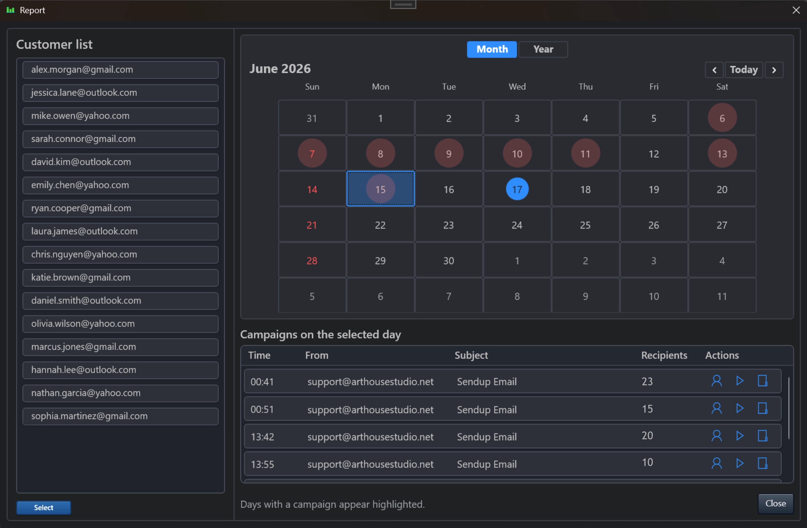Image resolution: width=807 pixels, height=528 pixels.
Task: Select hannah.lee@outlook.com customer entry
Action: pyautogui.click(x=120, y=370)
